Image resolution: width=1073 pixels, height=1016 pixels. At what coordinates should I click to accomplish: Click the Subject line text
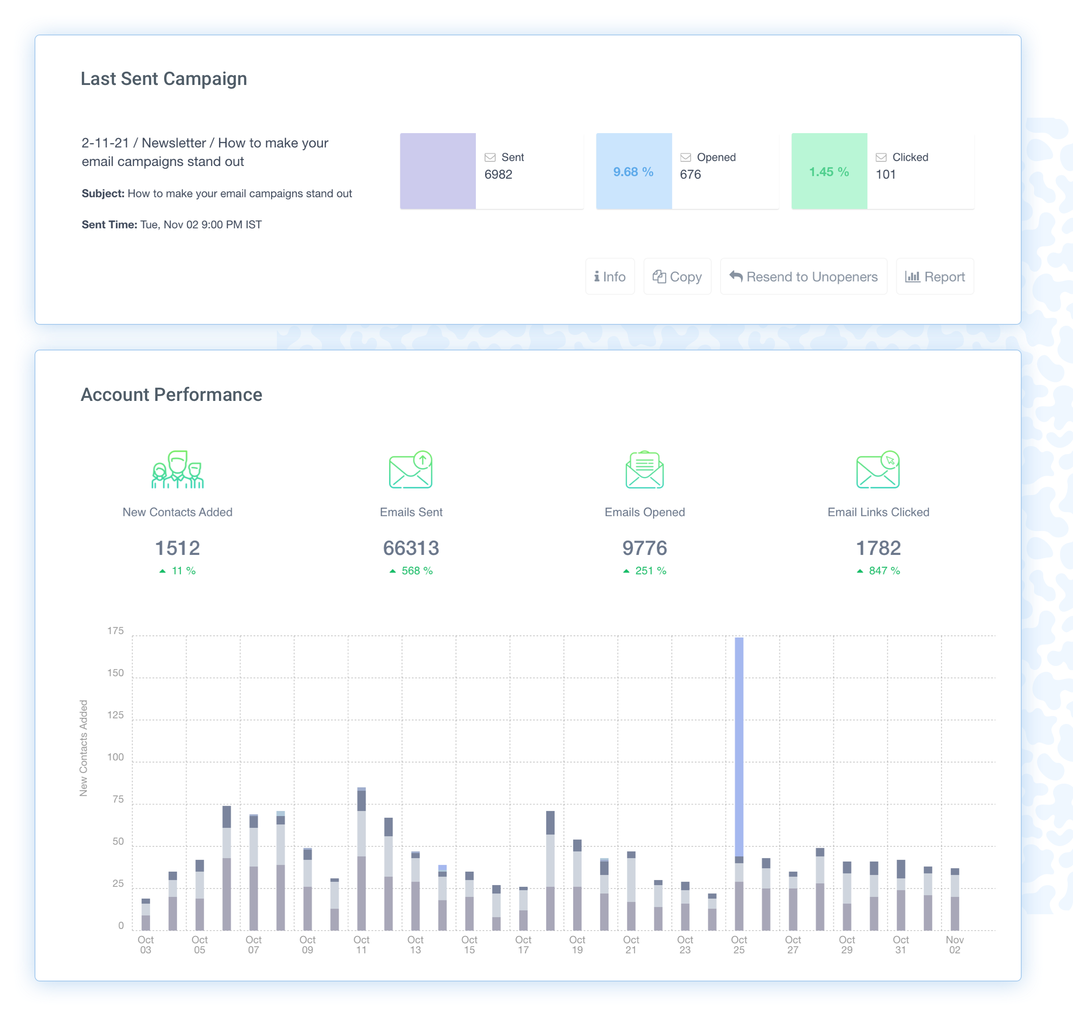[x=217, y=193]
